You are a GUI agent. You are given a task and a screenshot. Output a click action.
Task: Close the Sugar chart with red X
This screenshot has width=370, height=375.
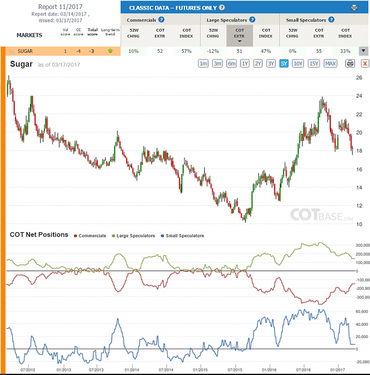point(365,64)
